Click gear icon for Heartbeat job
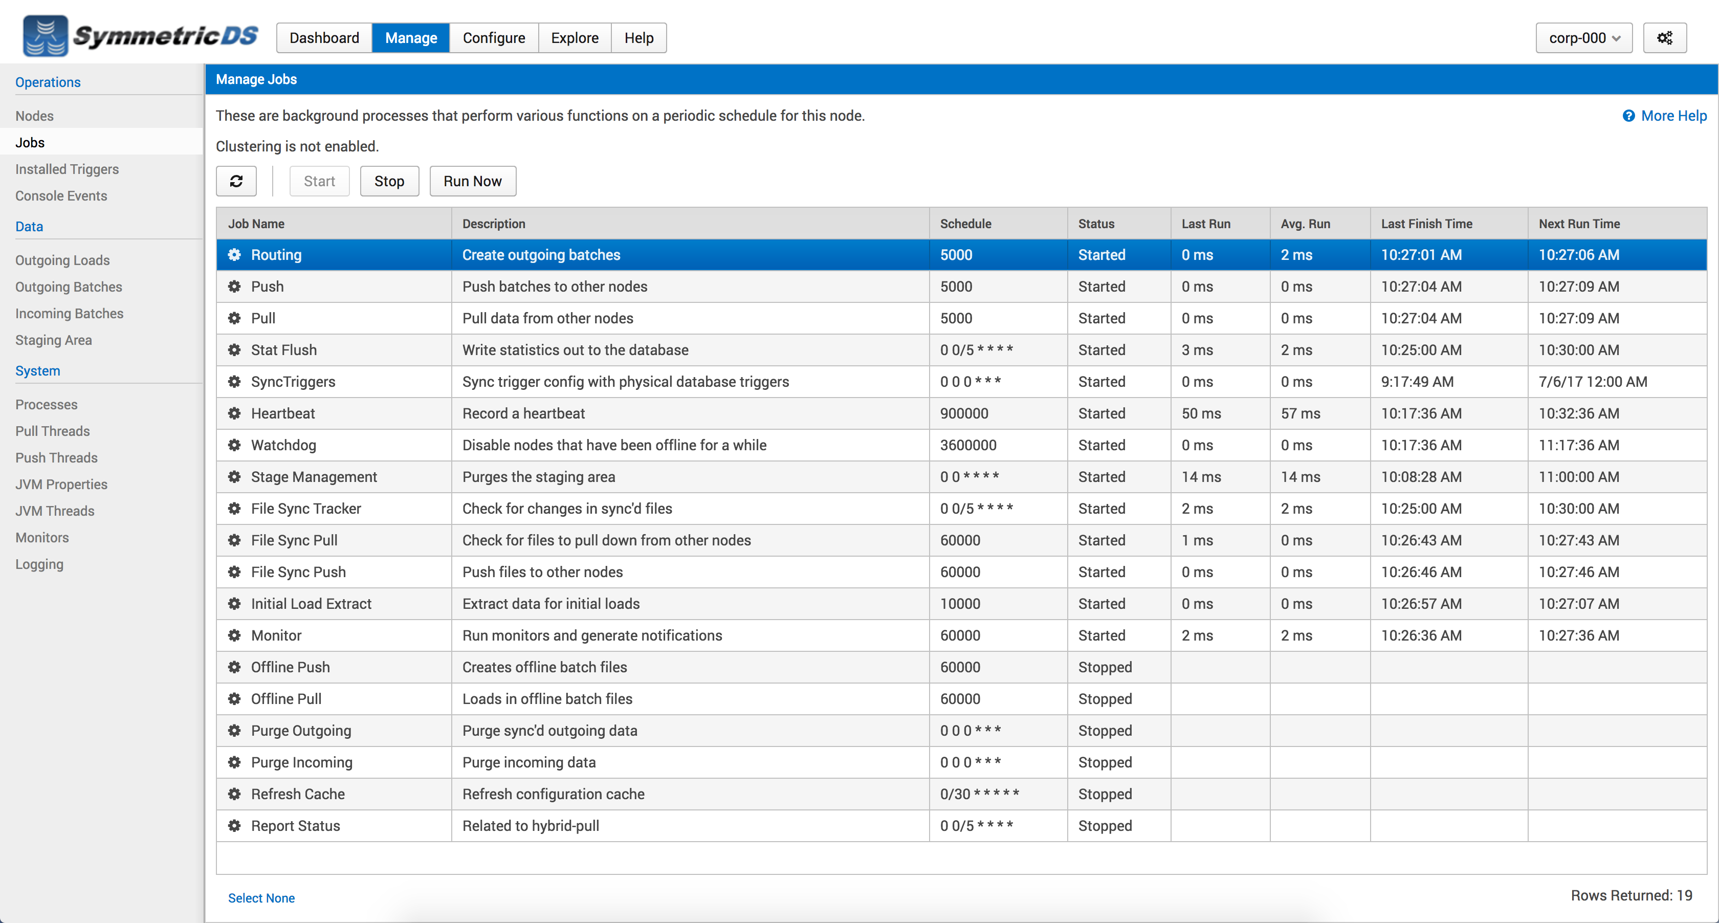1719x923 pixels. 234,413
